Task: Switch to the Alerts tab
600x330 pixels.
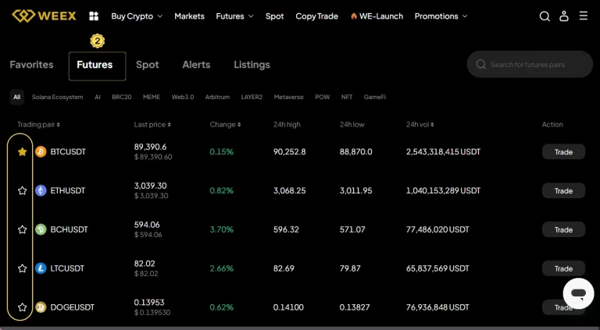Action: click(x=196, y=65)
